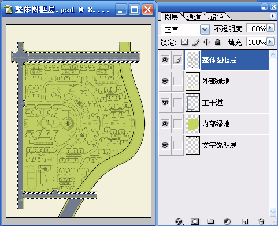278x226 pixels.
Task: Hide the 内部绿地 layer
Action: coord(165,124)
